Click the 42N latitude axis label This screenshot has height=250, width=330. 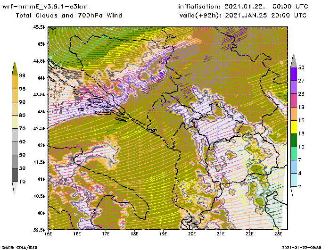[x=41, y=145]
